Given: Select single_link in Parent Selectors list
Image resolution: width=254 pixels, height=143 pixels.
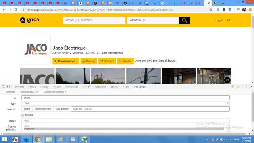Looking at the screenshot, I should [x=124, y=129].
